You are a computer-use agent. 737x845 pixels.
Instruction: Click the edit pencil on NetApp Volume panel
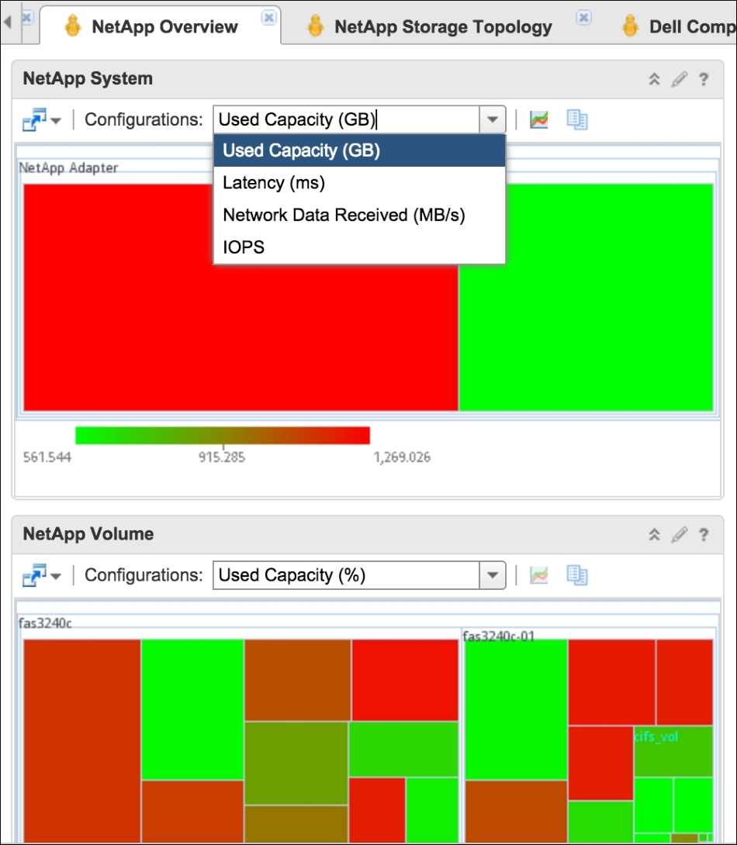click(678, 534)
